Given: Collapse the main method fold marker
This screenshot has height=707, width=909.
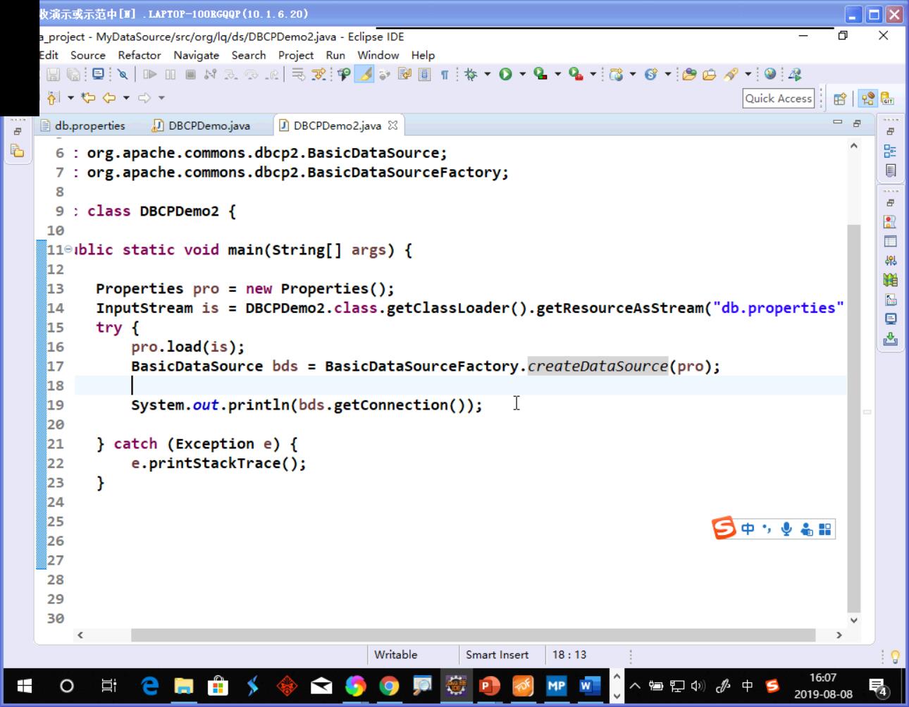Looking at the screenshot, I should point(68,250).
